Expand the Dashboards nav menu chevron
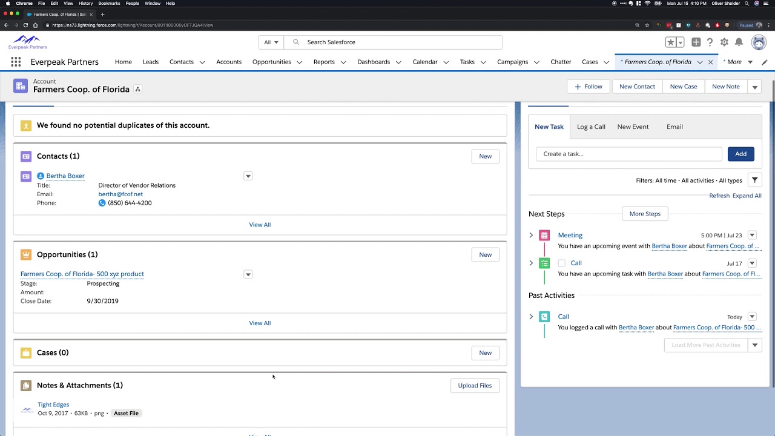Screen dimensions: 775x436 398,62
